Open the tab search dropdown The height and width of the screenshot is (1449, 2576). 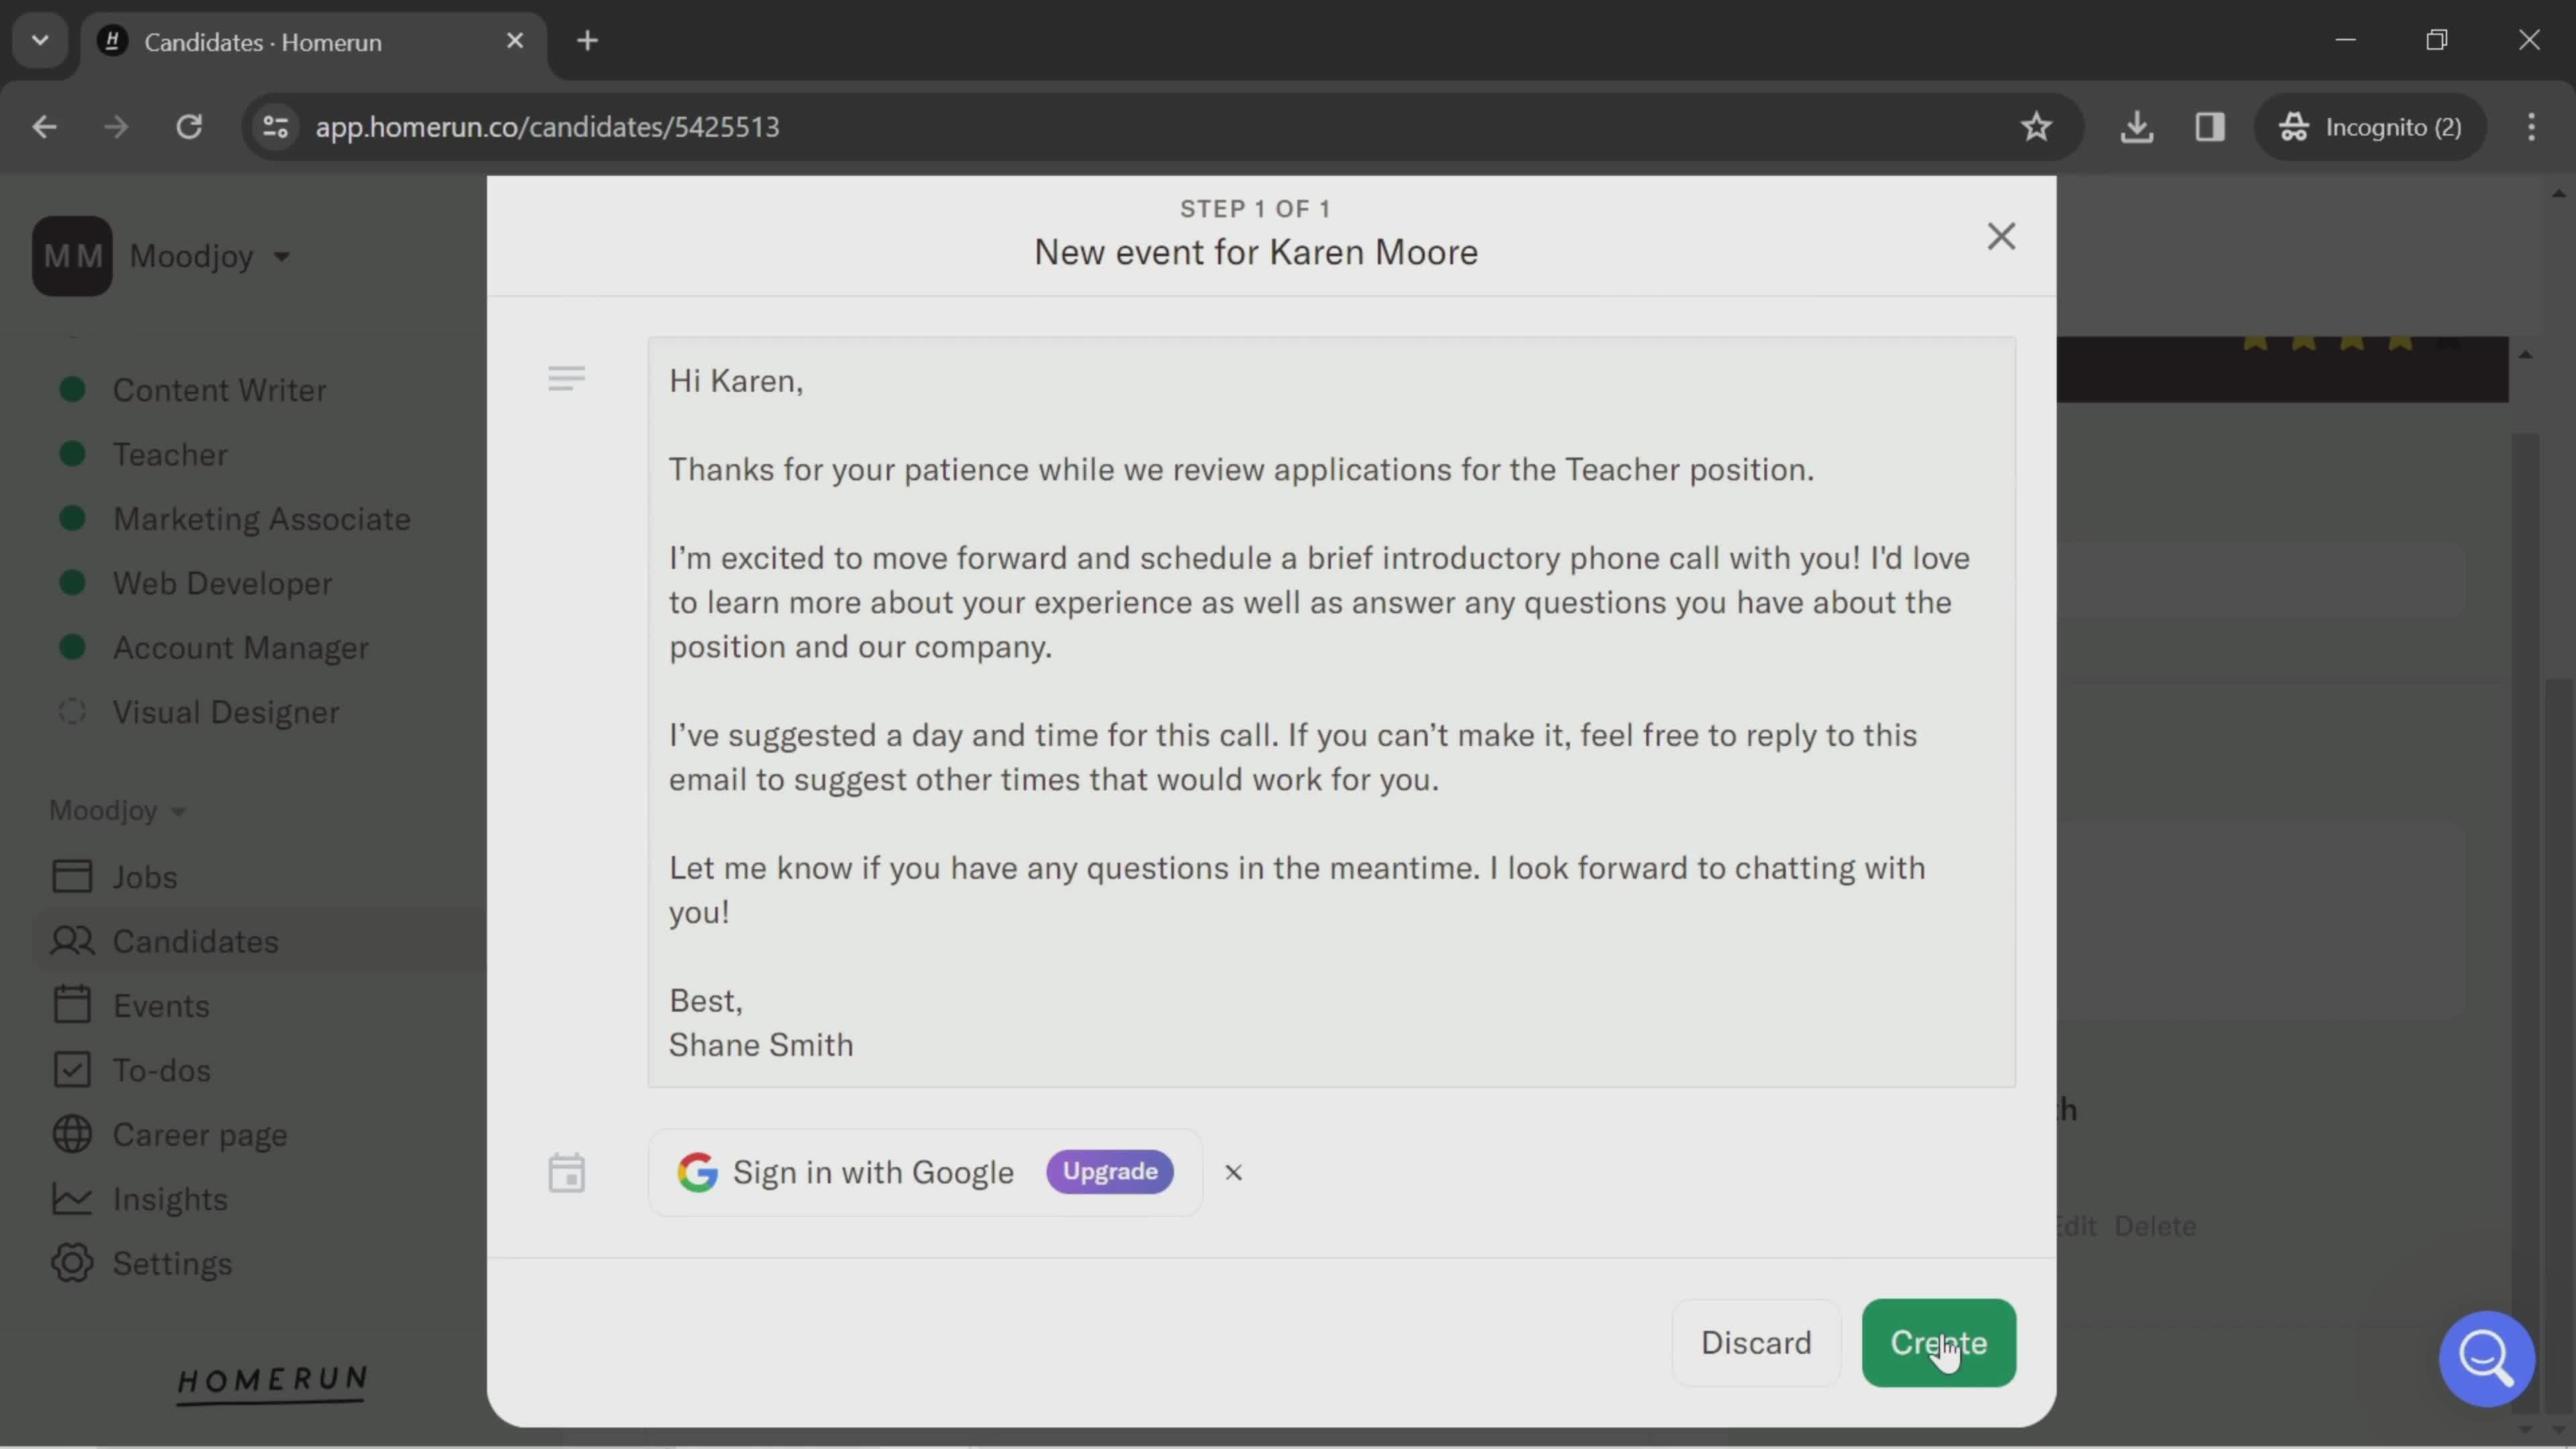(x=40, y=41)
